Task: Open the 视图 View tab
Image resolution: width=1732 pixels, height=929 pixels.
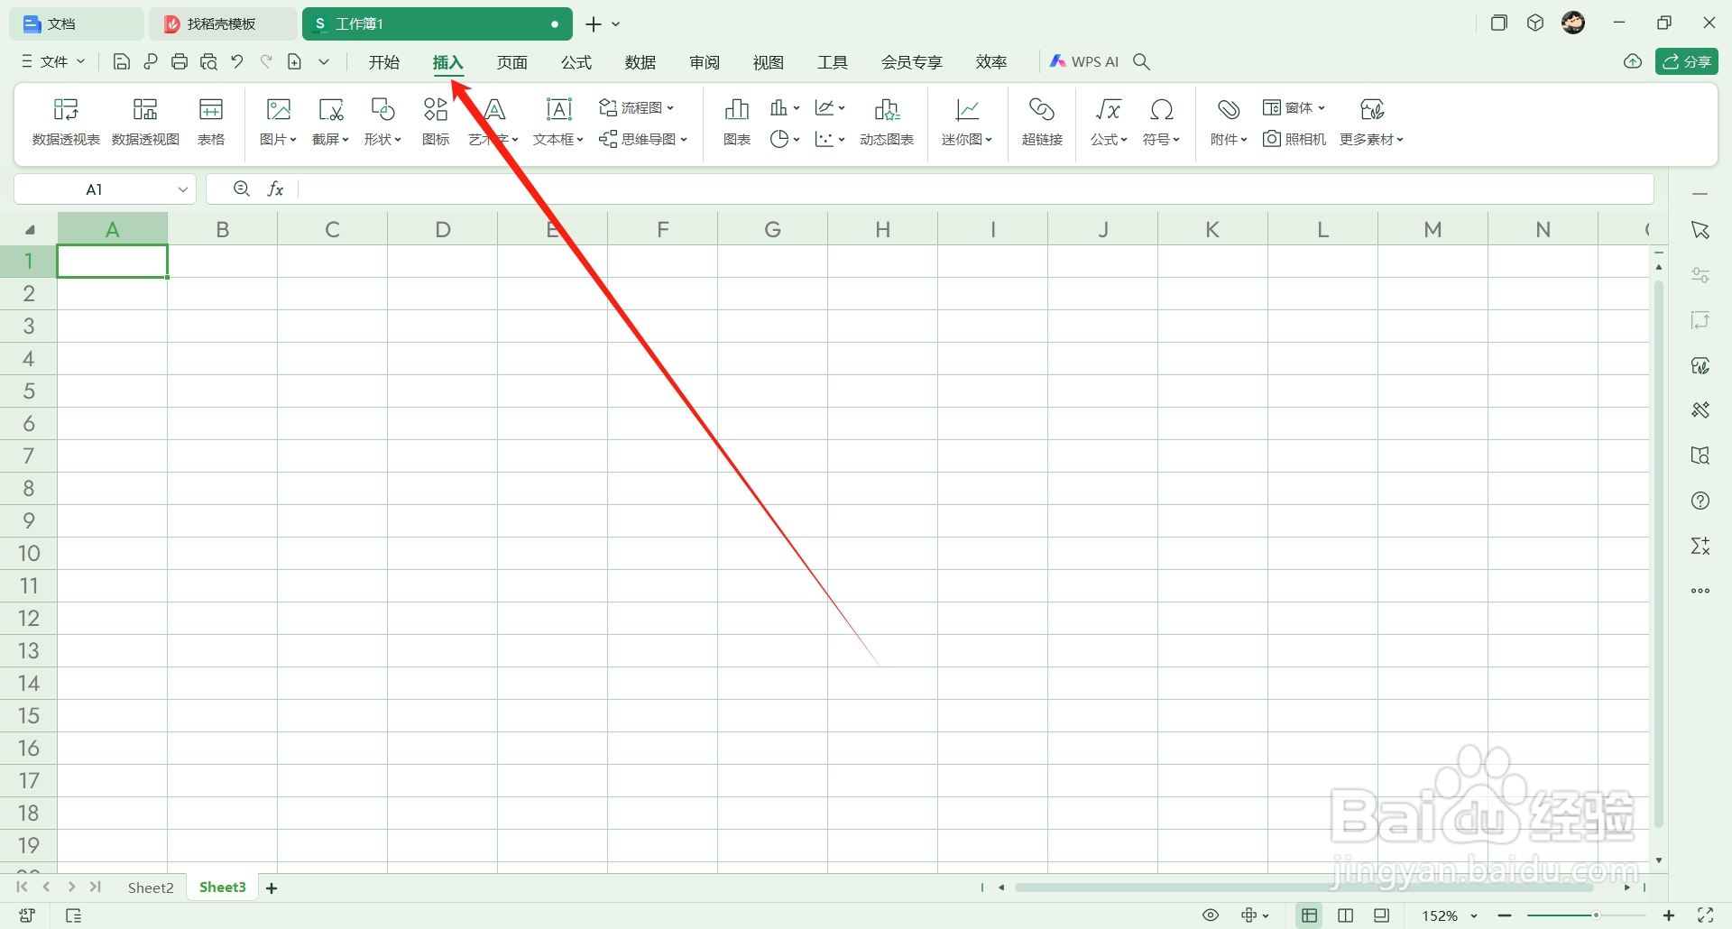Action: coord(769,61)
